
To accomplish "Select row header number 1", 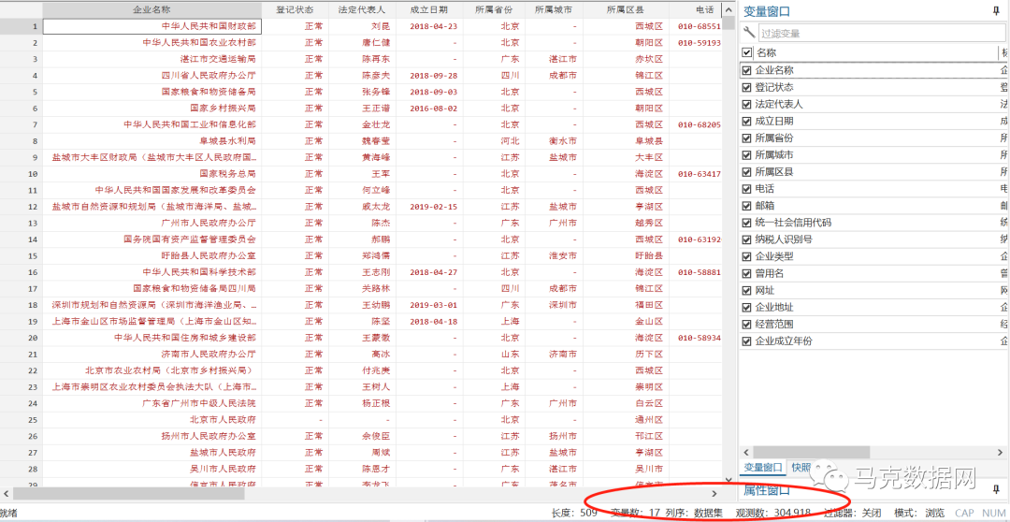I will 22,26.
